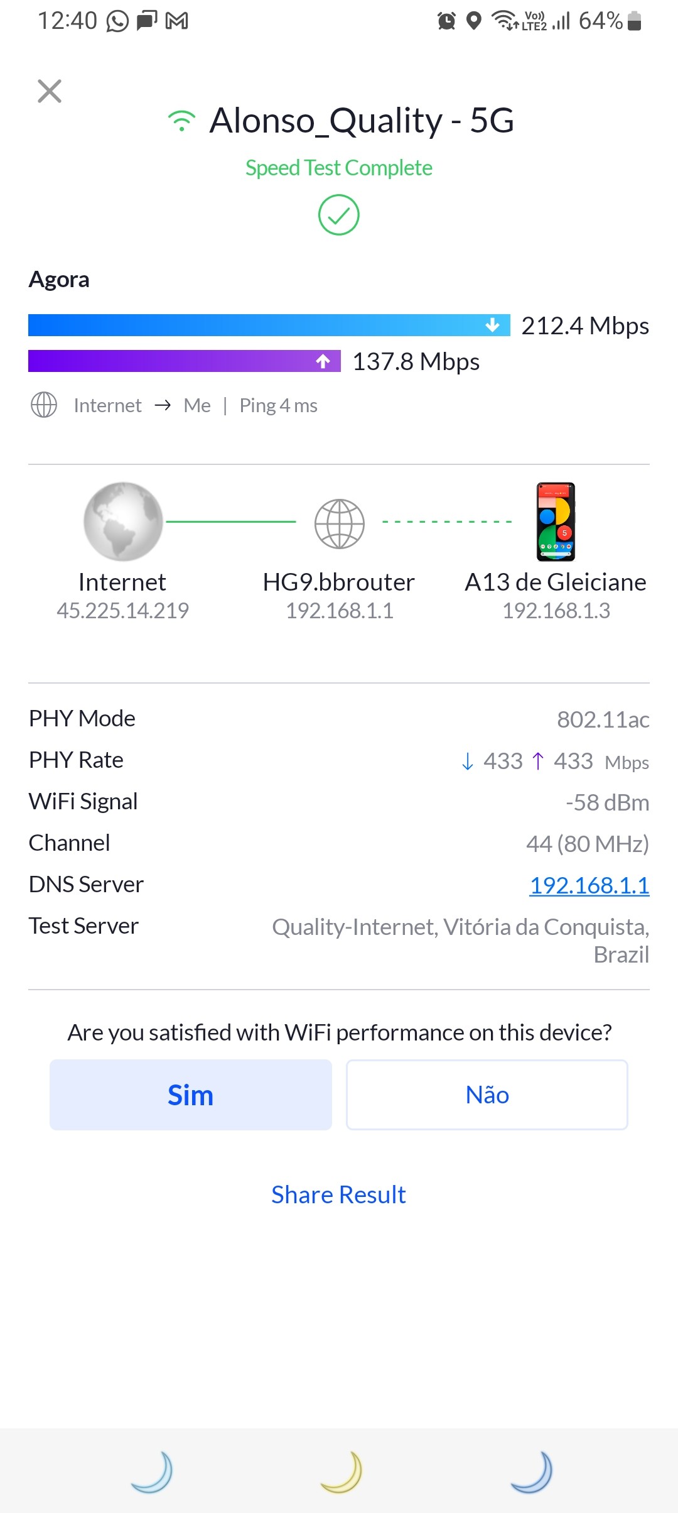Select the Internet earth globe image
The image size is (678, 1513).
tap(123, 522)
